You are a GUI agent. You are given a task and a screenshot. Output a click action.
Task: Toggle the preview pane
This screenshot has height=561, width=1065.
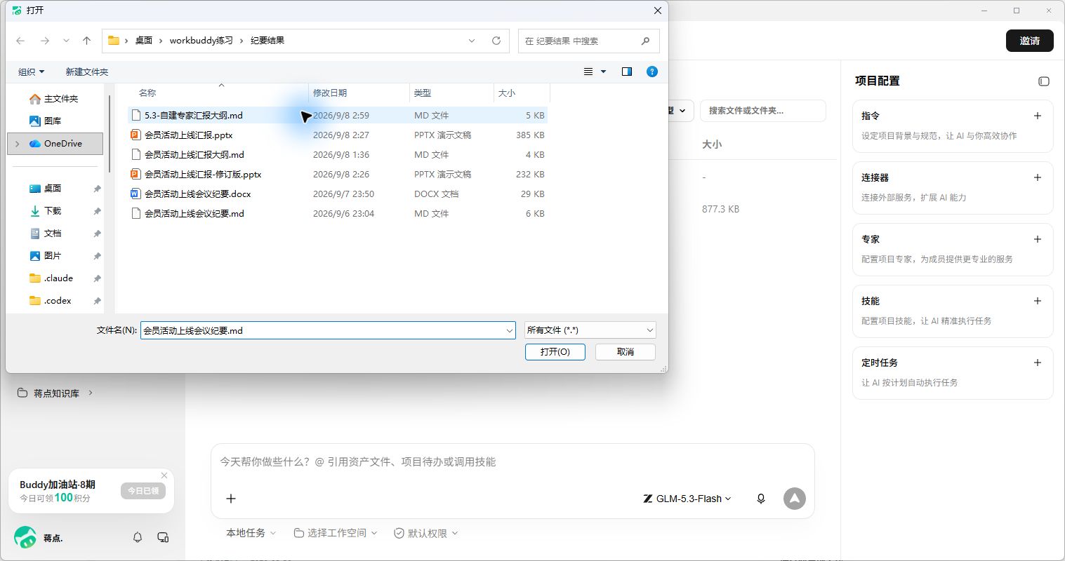(x=627, y=72)
